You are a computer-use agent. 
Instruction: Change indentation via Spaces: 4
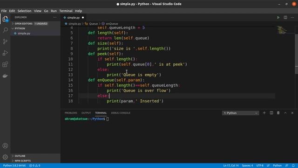[x=247, y=166]
